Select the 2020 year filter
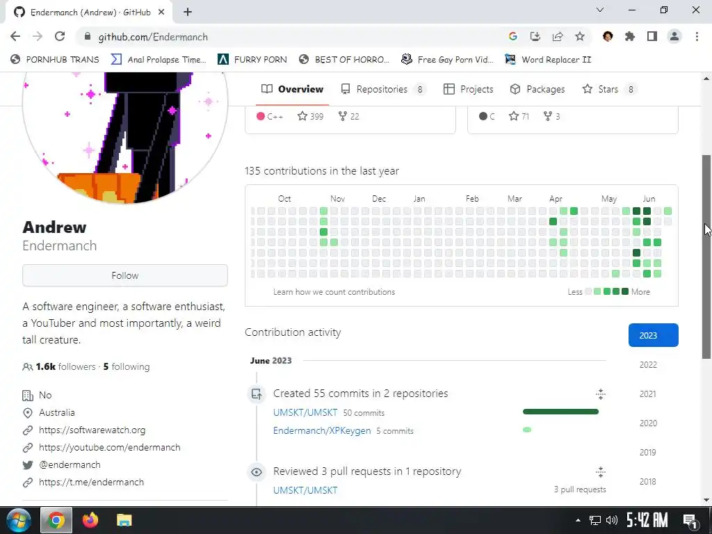This screenshot has height=534, width=712. [648, 423]
